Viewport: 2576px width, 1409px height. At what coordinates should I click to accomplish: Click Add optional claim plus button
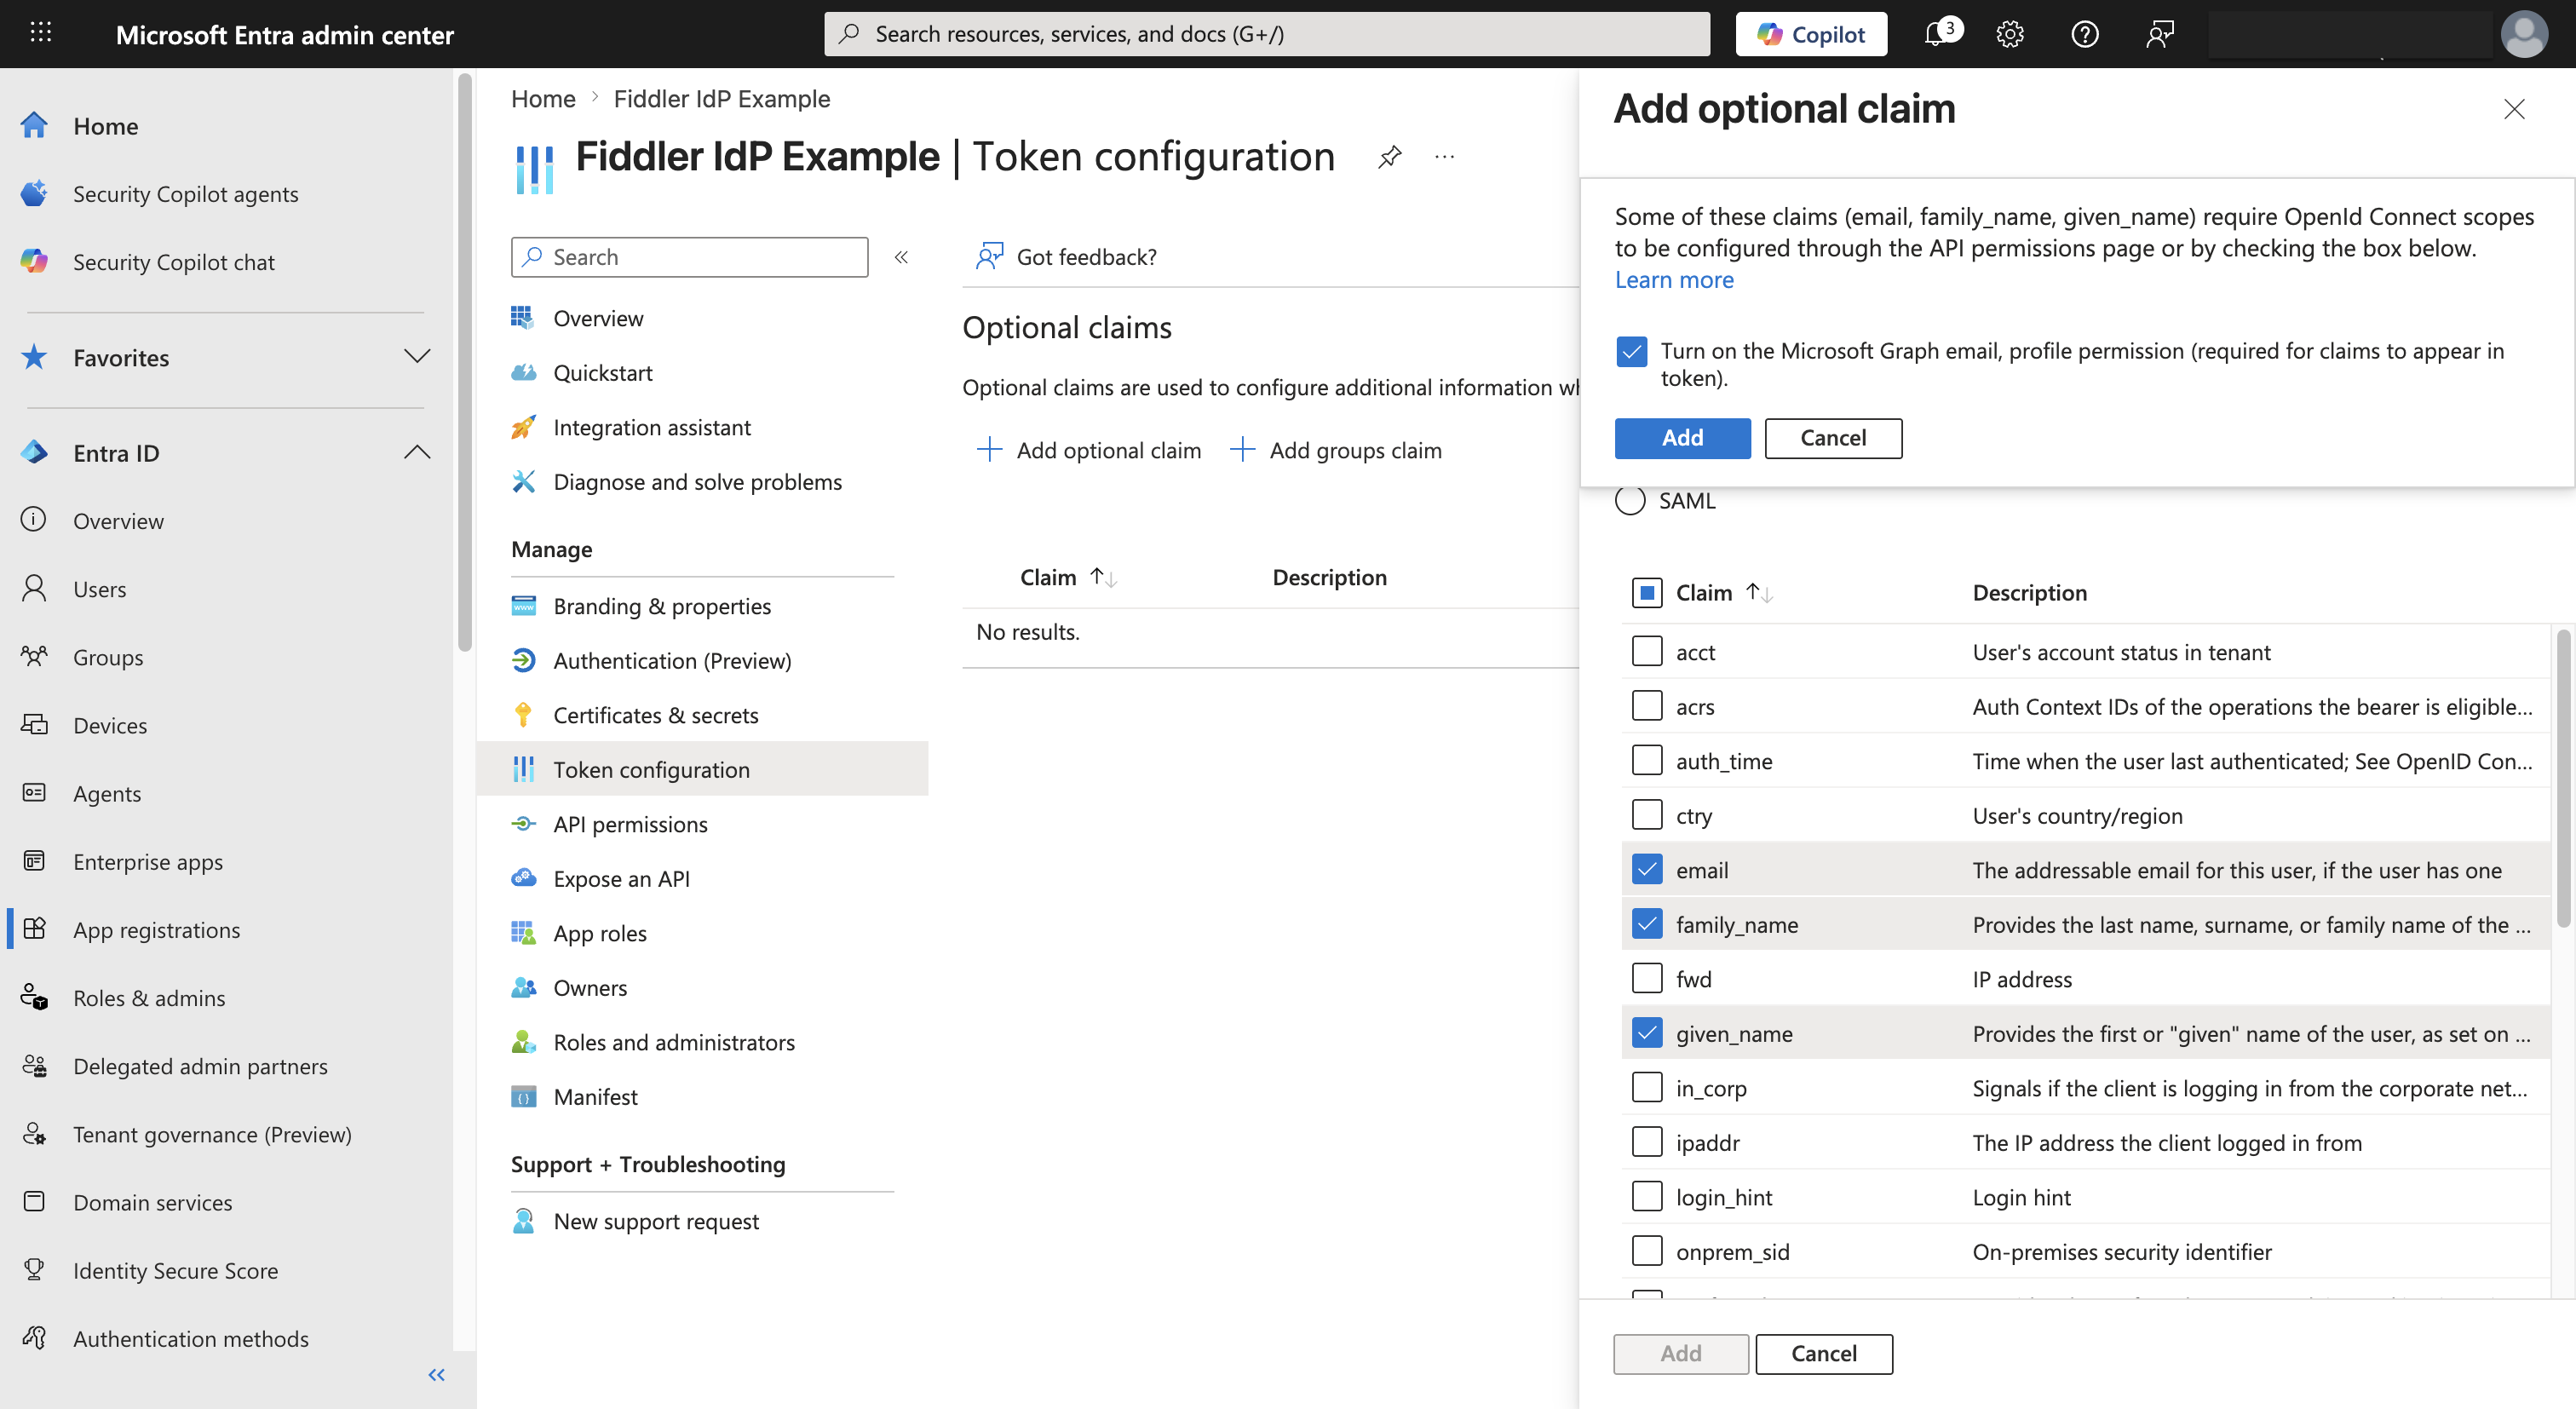pyautogui.click(x=1089, y=450)
